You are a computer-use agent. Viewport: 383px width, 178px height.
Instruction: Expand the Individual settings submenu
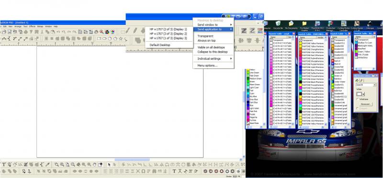(214, 58)
